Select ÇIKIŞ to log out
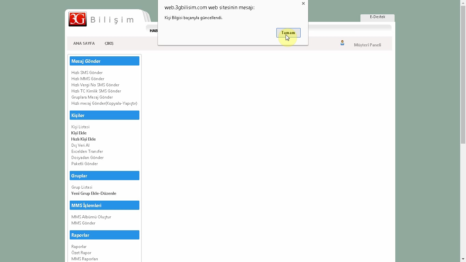Image resolution: width=466 pixels, height=262 pixels. (x=109, y=44)
